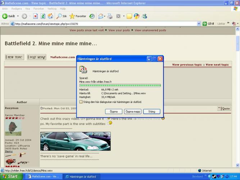Open the Back button history dropdown arrow

coord(18,16)
